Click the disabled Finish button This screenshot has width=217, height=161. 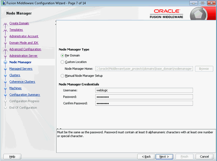(184, 156)
